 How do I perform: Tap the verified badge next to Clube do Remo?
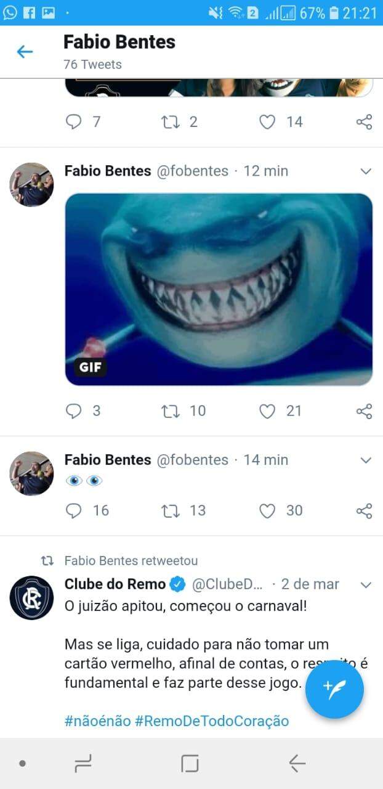pos(177,584)
